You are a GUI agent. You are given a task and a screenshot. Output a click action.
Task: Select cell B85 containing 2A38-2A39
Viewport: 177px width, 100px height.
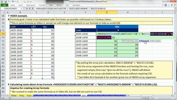coord(20,77)
